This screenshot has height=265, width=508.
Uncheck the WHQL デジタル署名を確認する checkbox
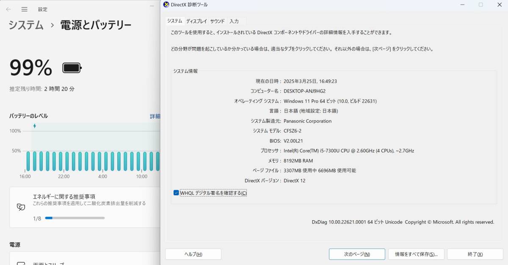177,193
